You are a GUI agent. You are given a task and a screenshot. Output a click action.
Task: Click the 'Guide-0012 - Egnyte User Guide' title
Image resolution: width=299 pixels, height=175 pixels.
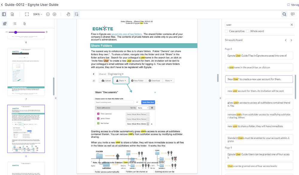pyautogui.click(x=32, y=5)
